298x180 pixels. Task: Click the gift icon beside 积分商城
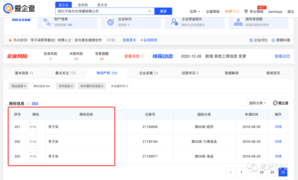tap(246, 11)
